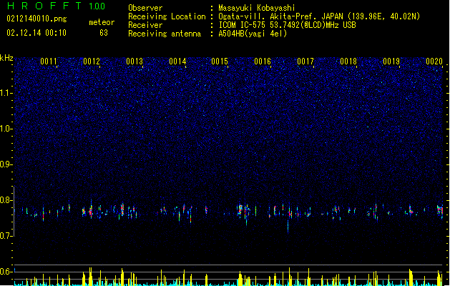Screen dimensions: 450x286
Task: Click time marker 0018
Action: (348, 61)
